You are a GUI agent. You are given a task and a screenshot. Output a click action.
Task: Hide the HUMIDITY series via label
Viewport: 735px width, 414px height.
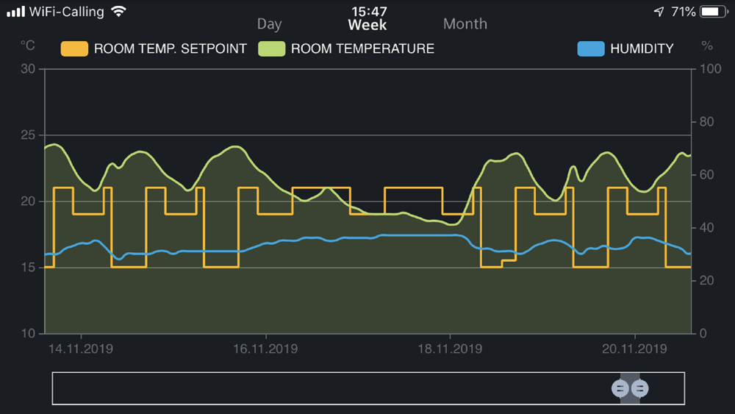point(642,49)
